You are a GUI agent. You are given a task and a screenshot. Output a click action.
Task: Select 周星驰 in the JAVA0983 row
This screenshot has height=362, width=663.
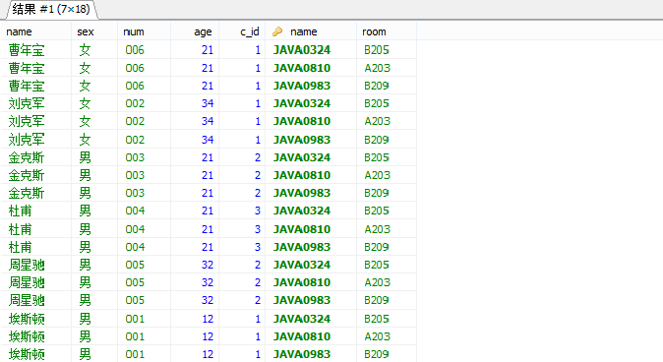[x=27, y=300]
